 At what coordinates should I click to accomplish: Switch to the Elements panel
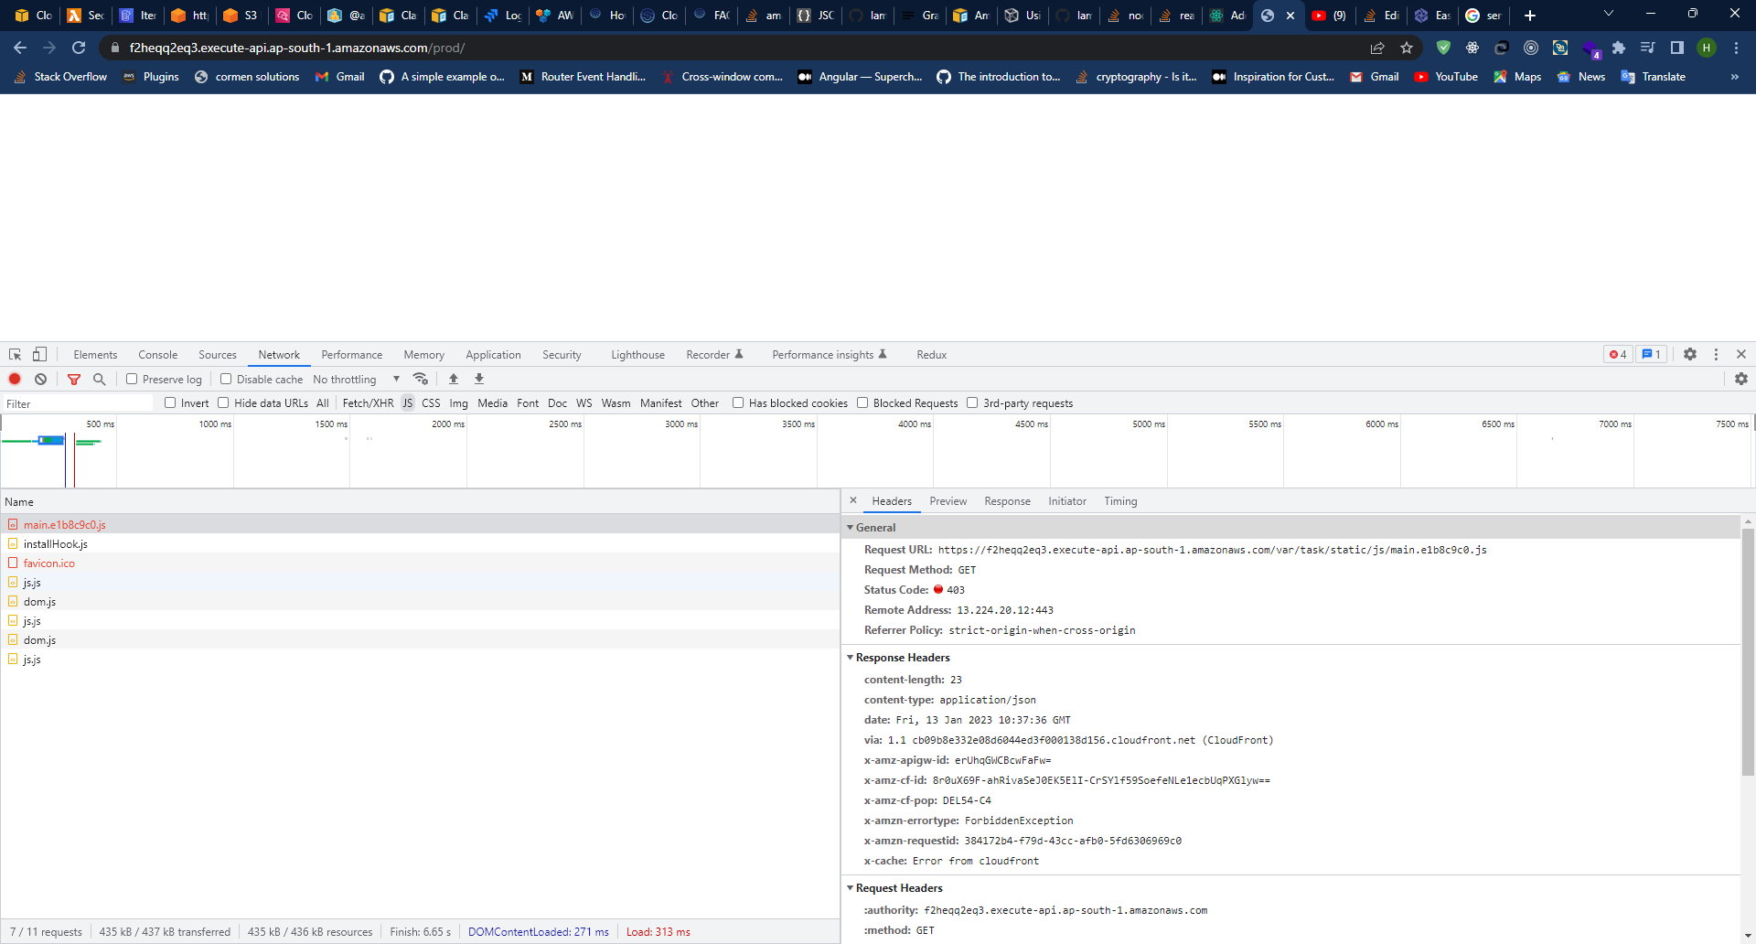[95, 354]
